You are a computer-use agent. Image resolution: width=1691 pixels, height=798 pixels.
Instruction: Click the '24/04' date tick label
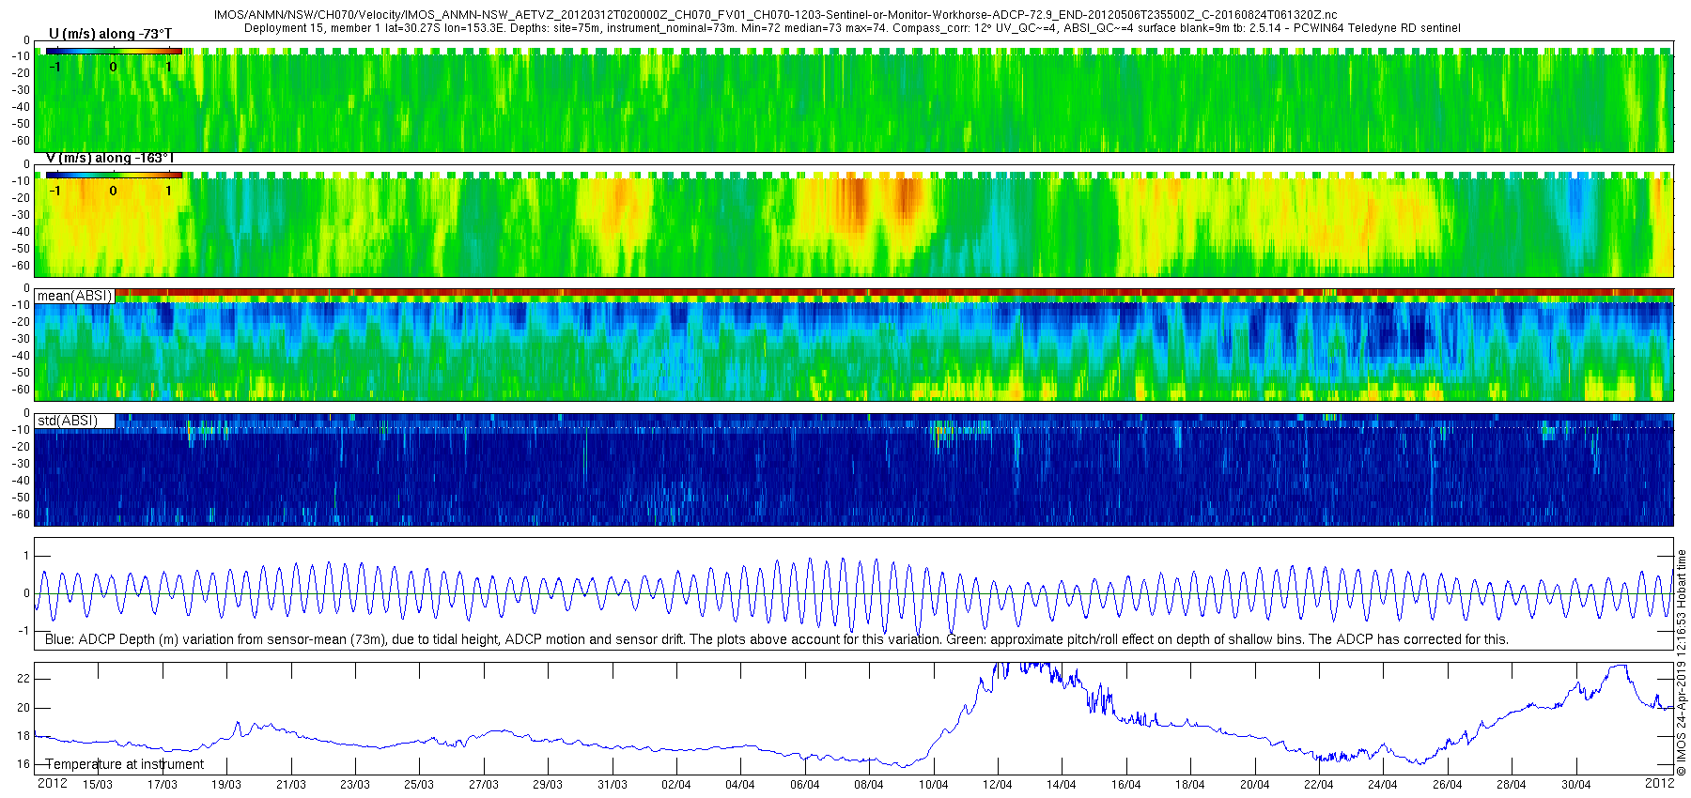tap(1383, 785)
